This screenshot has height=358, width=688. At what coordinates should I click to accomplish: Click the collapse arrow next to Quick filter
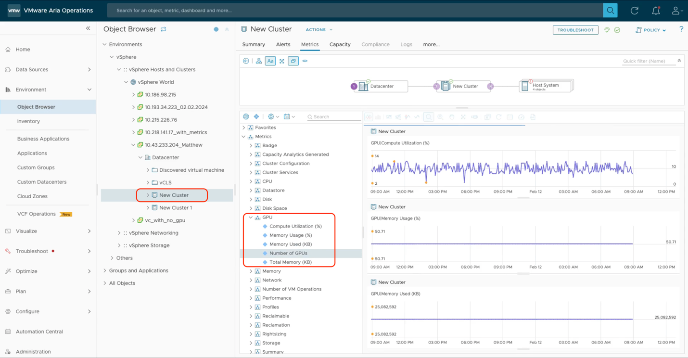pyautogui.click(x=679, y=61)
